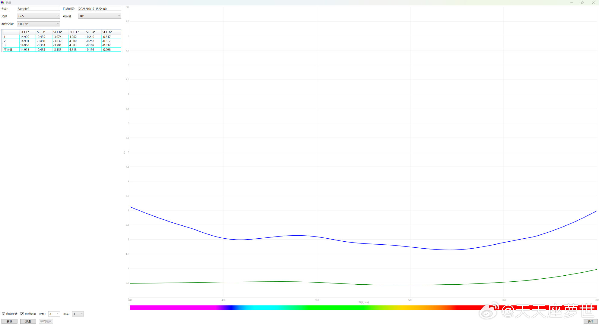Image resolution: width=599 pixels, height=325 pixels.
Task: Select table row 3 by its row header
Action: pyautogui.click(x=11, y=45)
